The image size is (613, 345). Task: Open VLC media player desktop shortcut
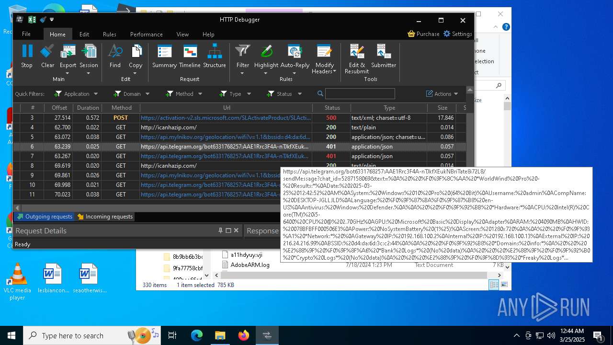tap(17, 280)
